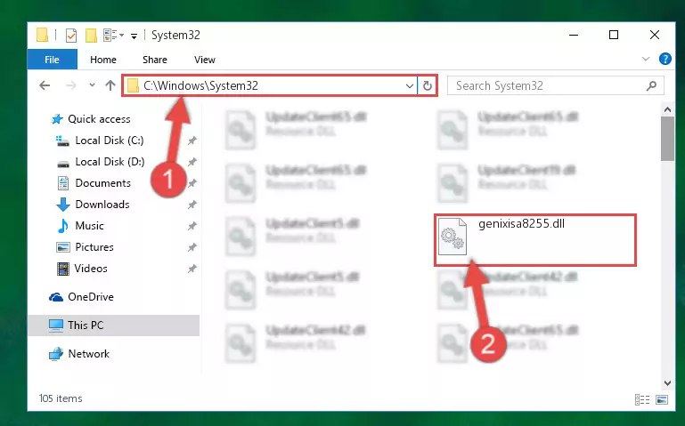The image size is (685, 426).
Task: Open Customize Quick Access Toolbar dropdown
Action: point(135,36)
